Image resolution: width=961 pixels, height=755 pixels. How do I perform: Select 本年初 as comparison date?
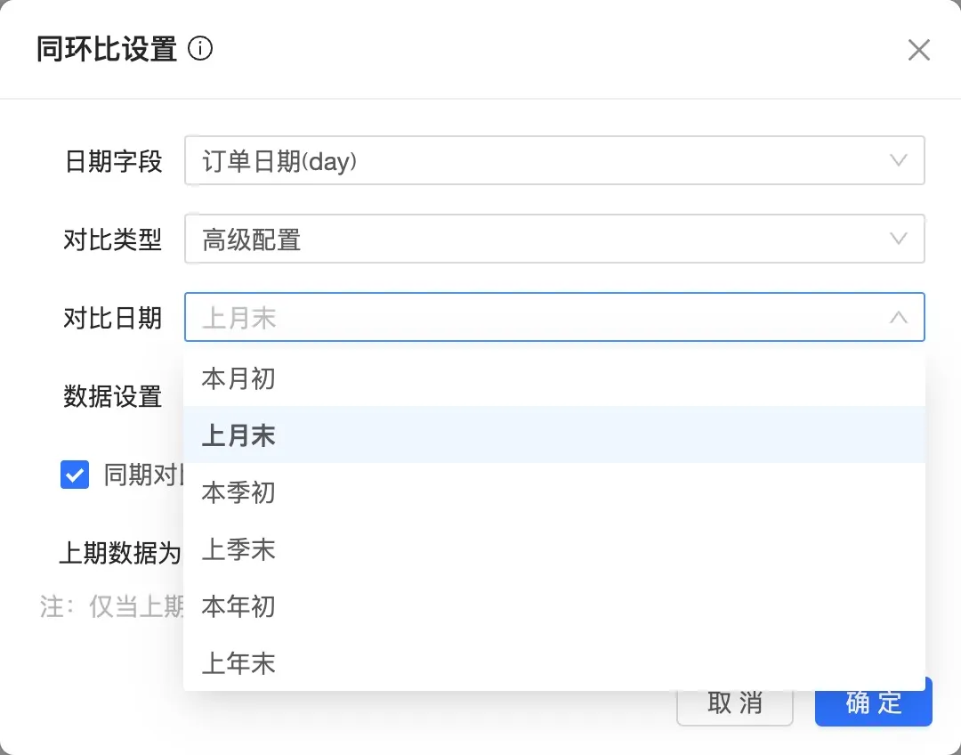pos(238,606)
